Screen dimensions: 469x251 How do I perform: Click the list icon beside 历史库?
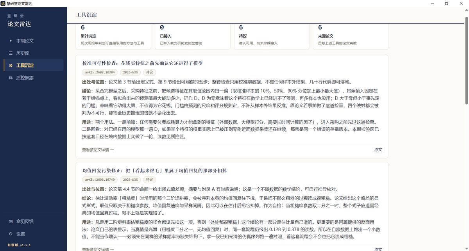11,53
